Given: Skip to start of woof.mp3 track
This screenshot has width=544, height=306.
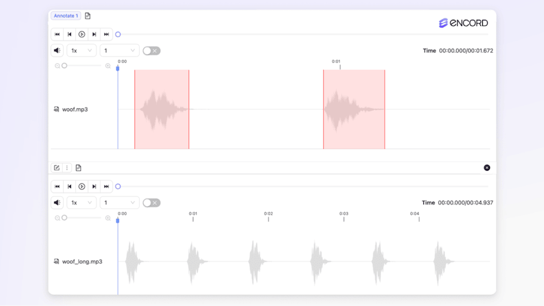Looking at the screenshot, I should [58, 34].
